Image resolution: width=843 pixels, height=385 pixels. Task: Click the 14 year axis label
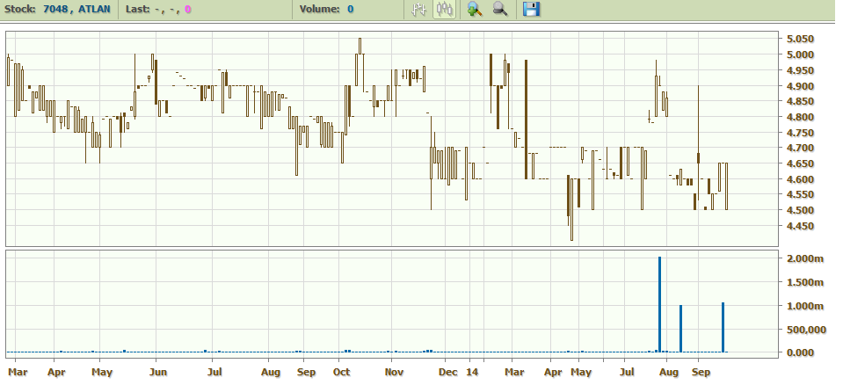click(x=471, y=372)
